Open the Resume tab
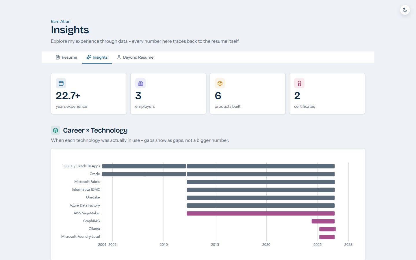This screenshot has height=260, width=416. tap(66, 57)
